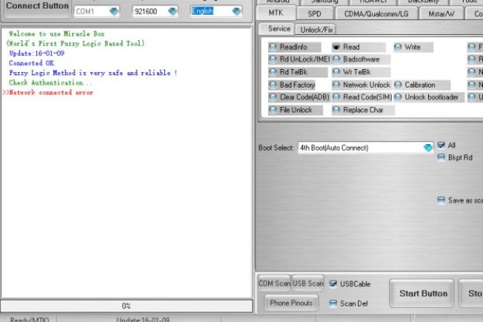Switch to the SPD tab
This screenshot has height=322, width=483.
[x=314, y=13]
